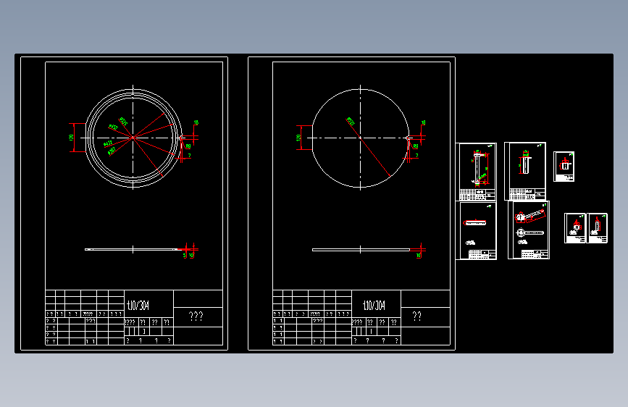Select the t10/304 label in left title block
This screenshot has height=407, width=628.
tap(138, 306)
